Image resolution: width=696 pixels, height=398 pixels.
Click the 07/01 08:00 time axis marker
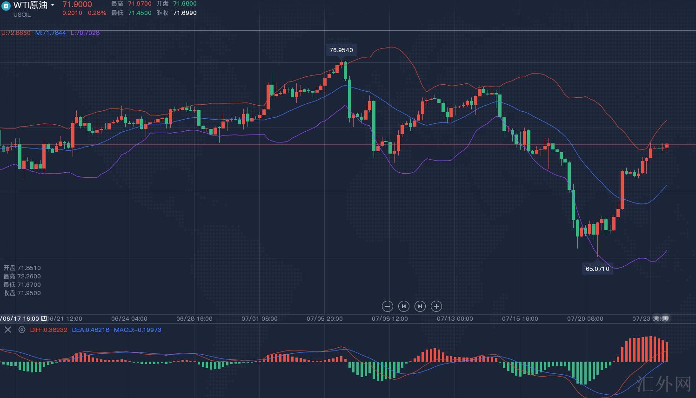(259, 319)
